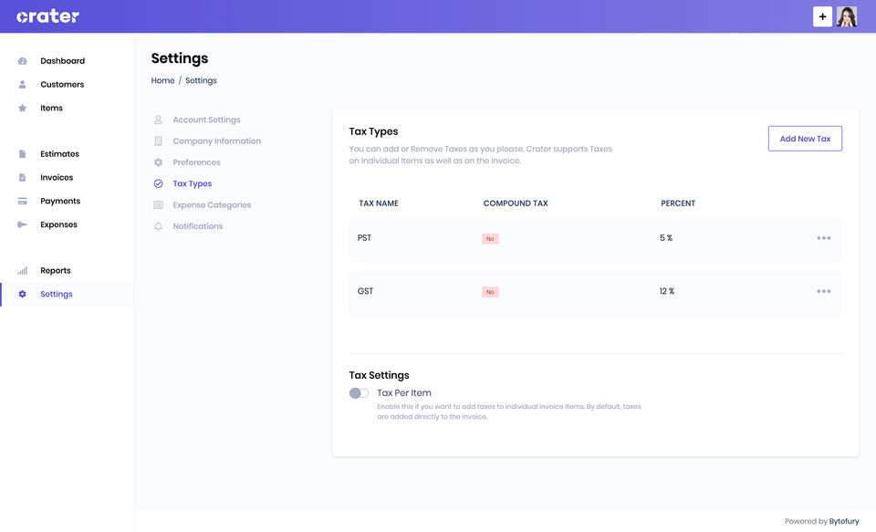
Task: Switch to Preferences settings tab
Action: (196, 162)
